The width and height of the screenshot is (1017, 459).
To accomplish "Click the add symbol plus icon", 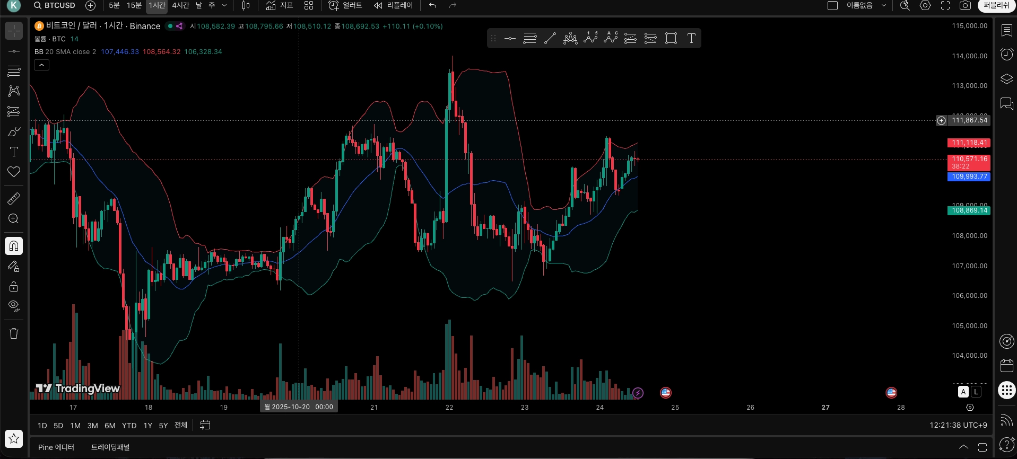I will [91, 5].
